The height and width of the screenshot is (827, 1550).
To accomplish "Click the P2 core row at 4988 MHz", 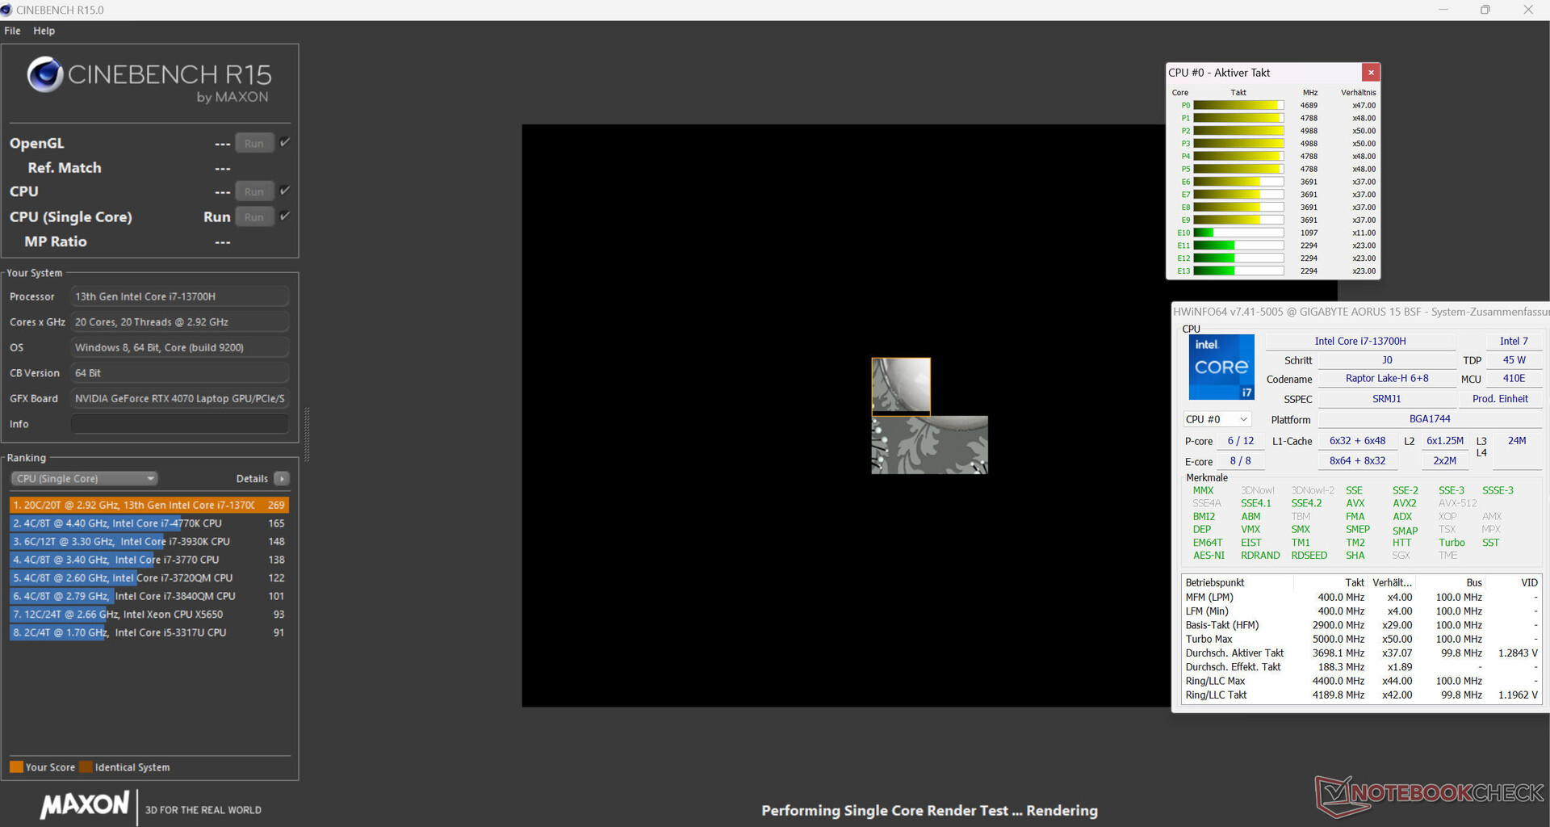I will coord(1274,131).
